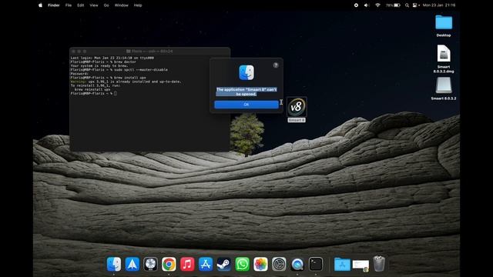The height and width of the screenshot is (277, 493).
Task: Click the 'To reinstall 3.96_1, run:' line
Action: (96, 85)
